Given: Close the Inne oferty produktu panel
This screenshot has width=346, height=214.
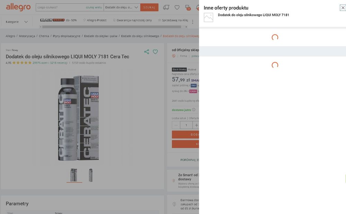Looking at the screenshot, I should tap(343, 8).
